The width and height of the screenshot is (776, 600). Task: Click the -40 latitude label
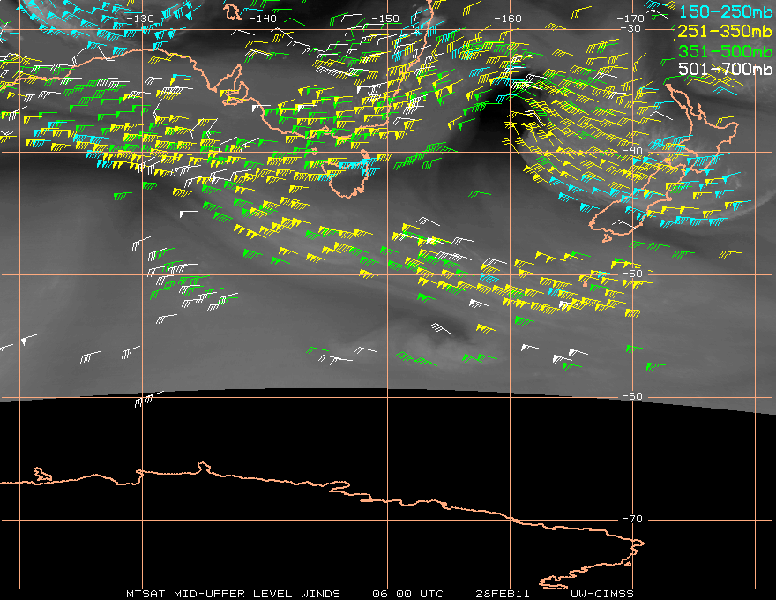tap(632, 151)
